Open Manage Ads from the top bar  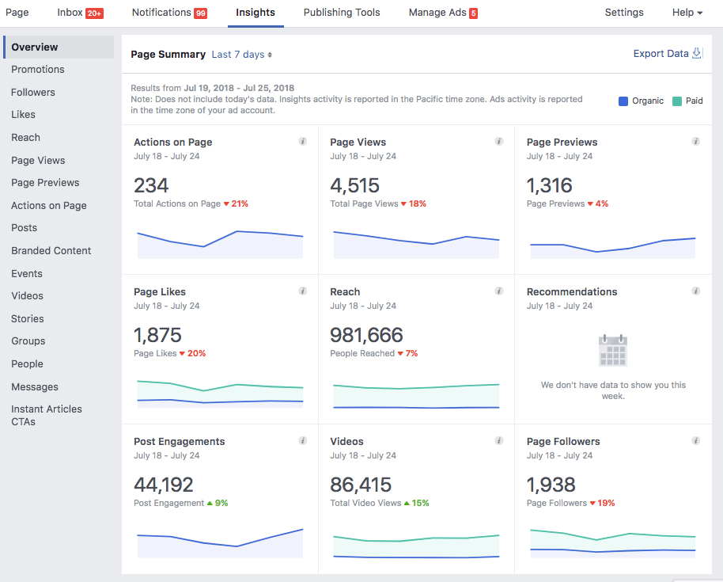click(x=442, y=12)
